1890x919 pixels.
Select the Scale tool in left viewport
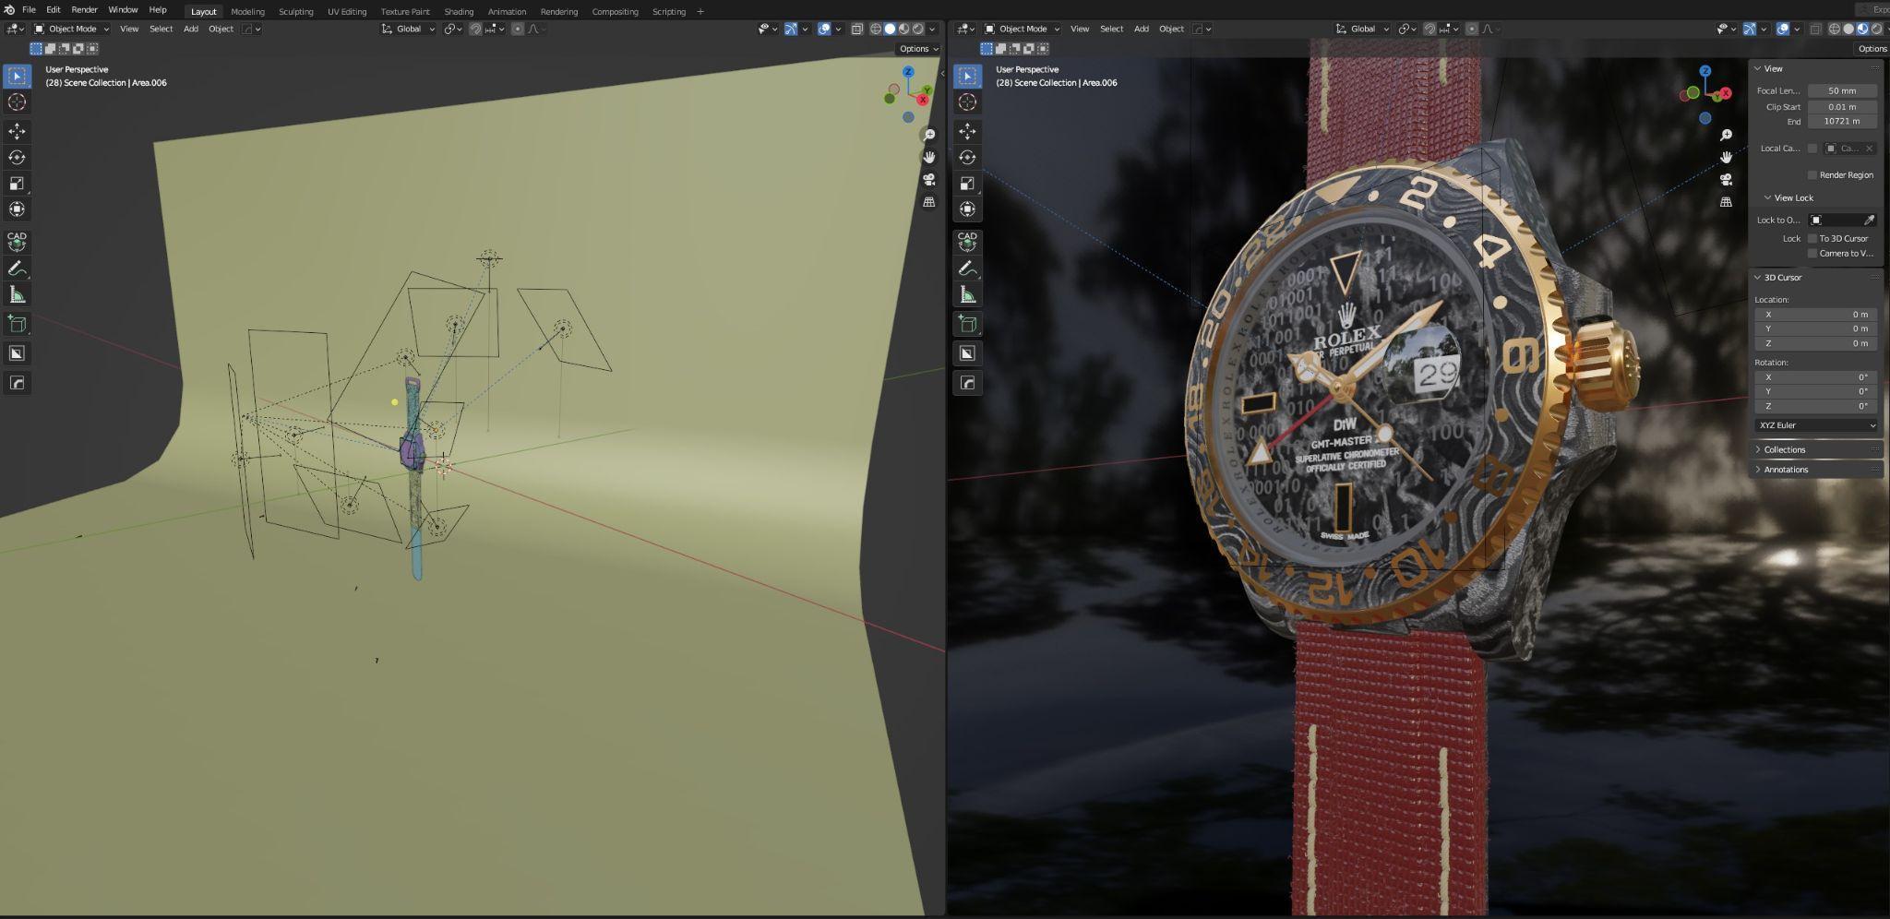point(17,183)
